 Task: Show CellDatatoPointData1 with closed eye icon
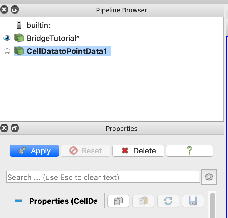point(7,51)
